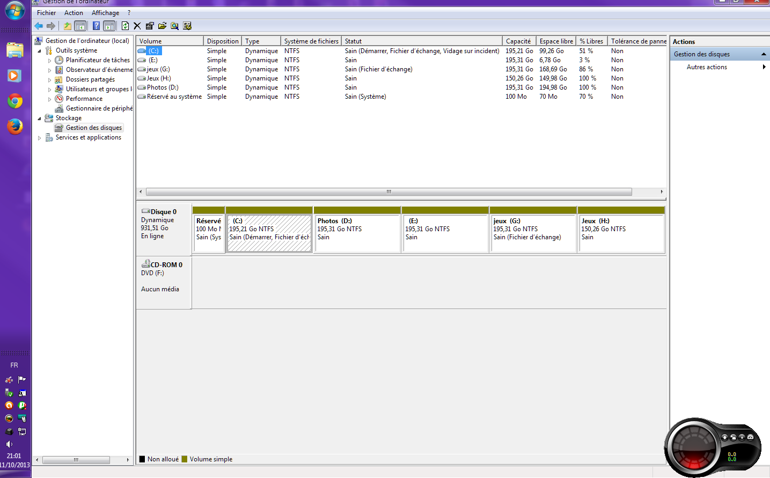Viewport: 770px width, 478px height.
Task: Select Gestion de l'ordinateur (local) root
Action: tap(87, 41)
